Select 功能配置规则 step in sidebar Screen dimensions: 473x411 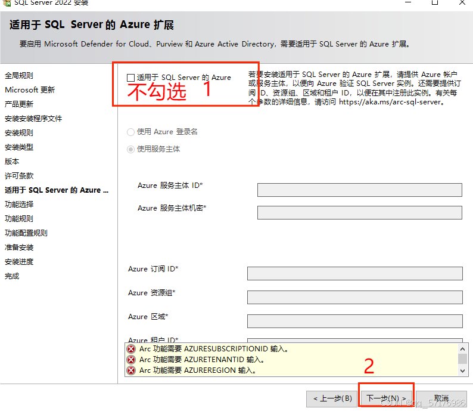pos(26,233)
